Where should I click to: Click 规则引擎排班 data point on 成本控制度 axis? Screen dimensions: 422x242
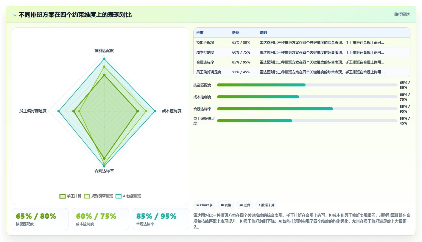click(146, 111)
